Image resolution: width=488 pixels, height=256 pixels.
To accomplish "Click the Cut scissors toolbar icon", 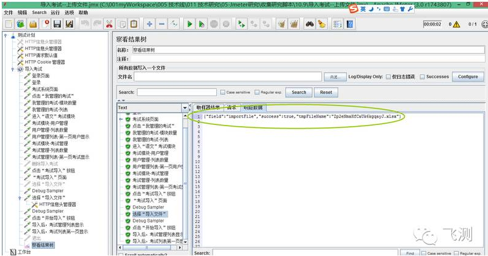I will tap(109, 24).
